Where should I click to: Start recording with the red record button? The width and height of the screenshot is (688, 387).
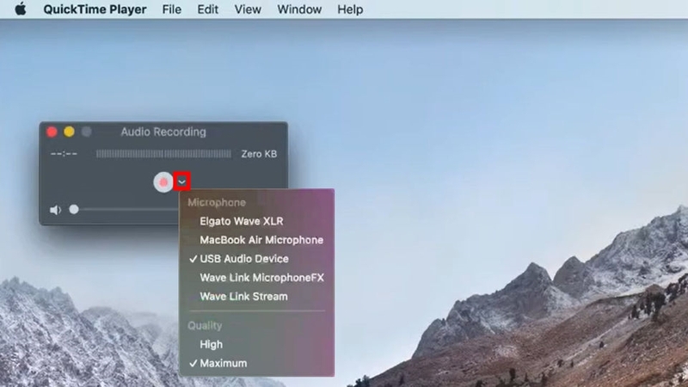click(163, 182)
